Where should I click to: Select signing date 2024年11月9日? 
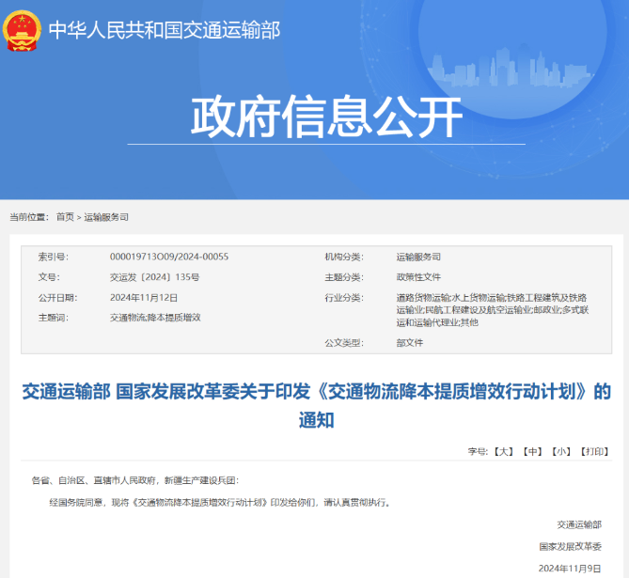(x=570, y=569)
